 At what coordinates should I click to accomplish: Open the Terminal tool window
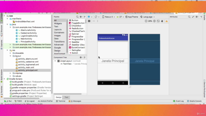pos(61,101)
